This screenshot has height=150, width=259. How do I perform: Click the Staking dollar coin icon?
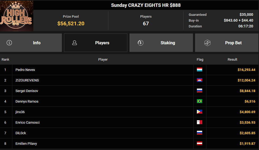click(x=141, y=43)
